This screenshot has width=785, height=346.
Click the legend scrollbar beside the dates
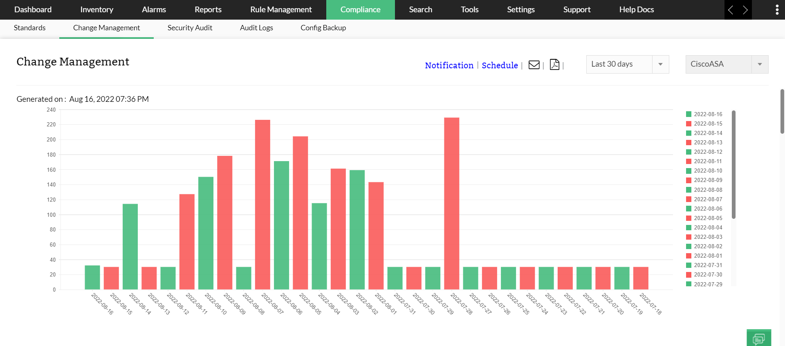(x=733, y=164)
